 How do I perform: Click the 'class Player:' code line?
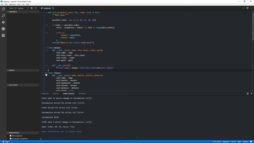pos(55,73)
